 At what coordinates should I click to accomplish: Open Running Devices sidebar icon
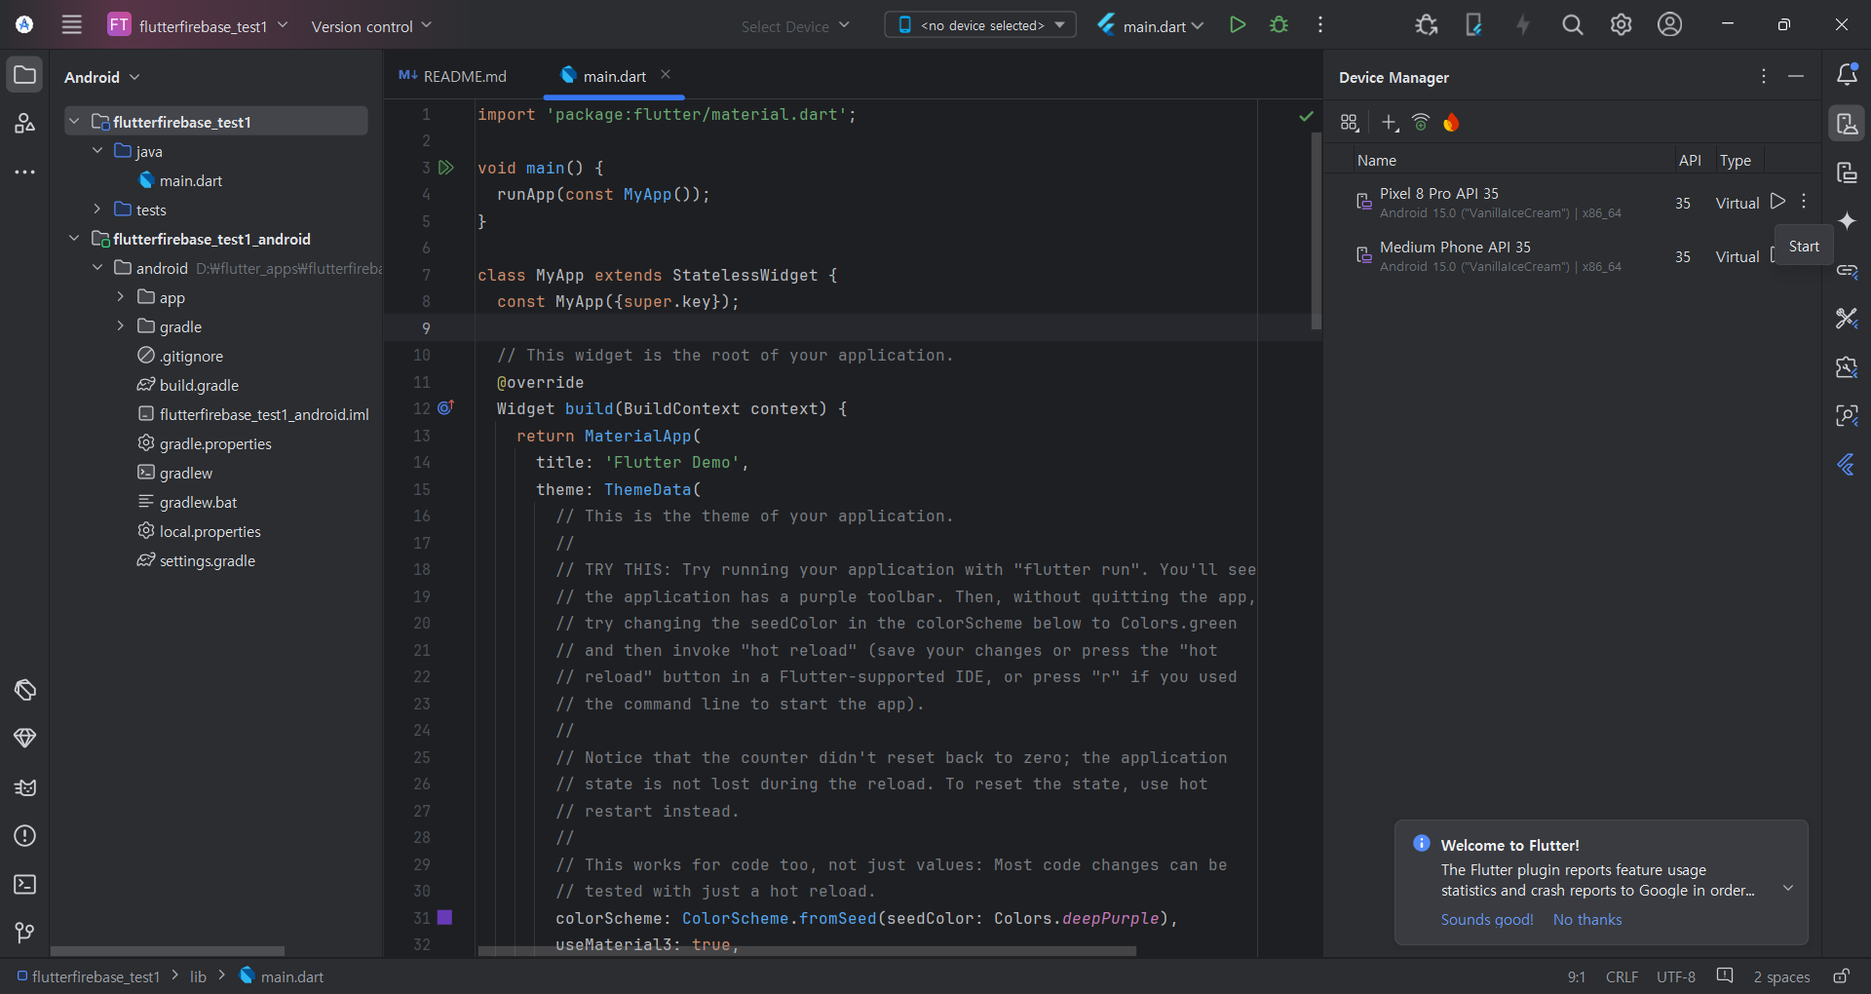pyautogui.click(x=1847, y=172)
